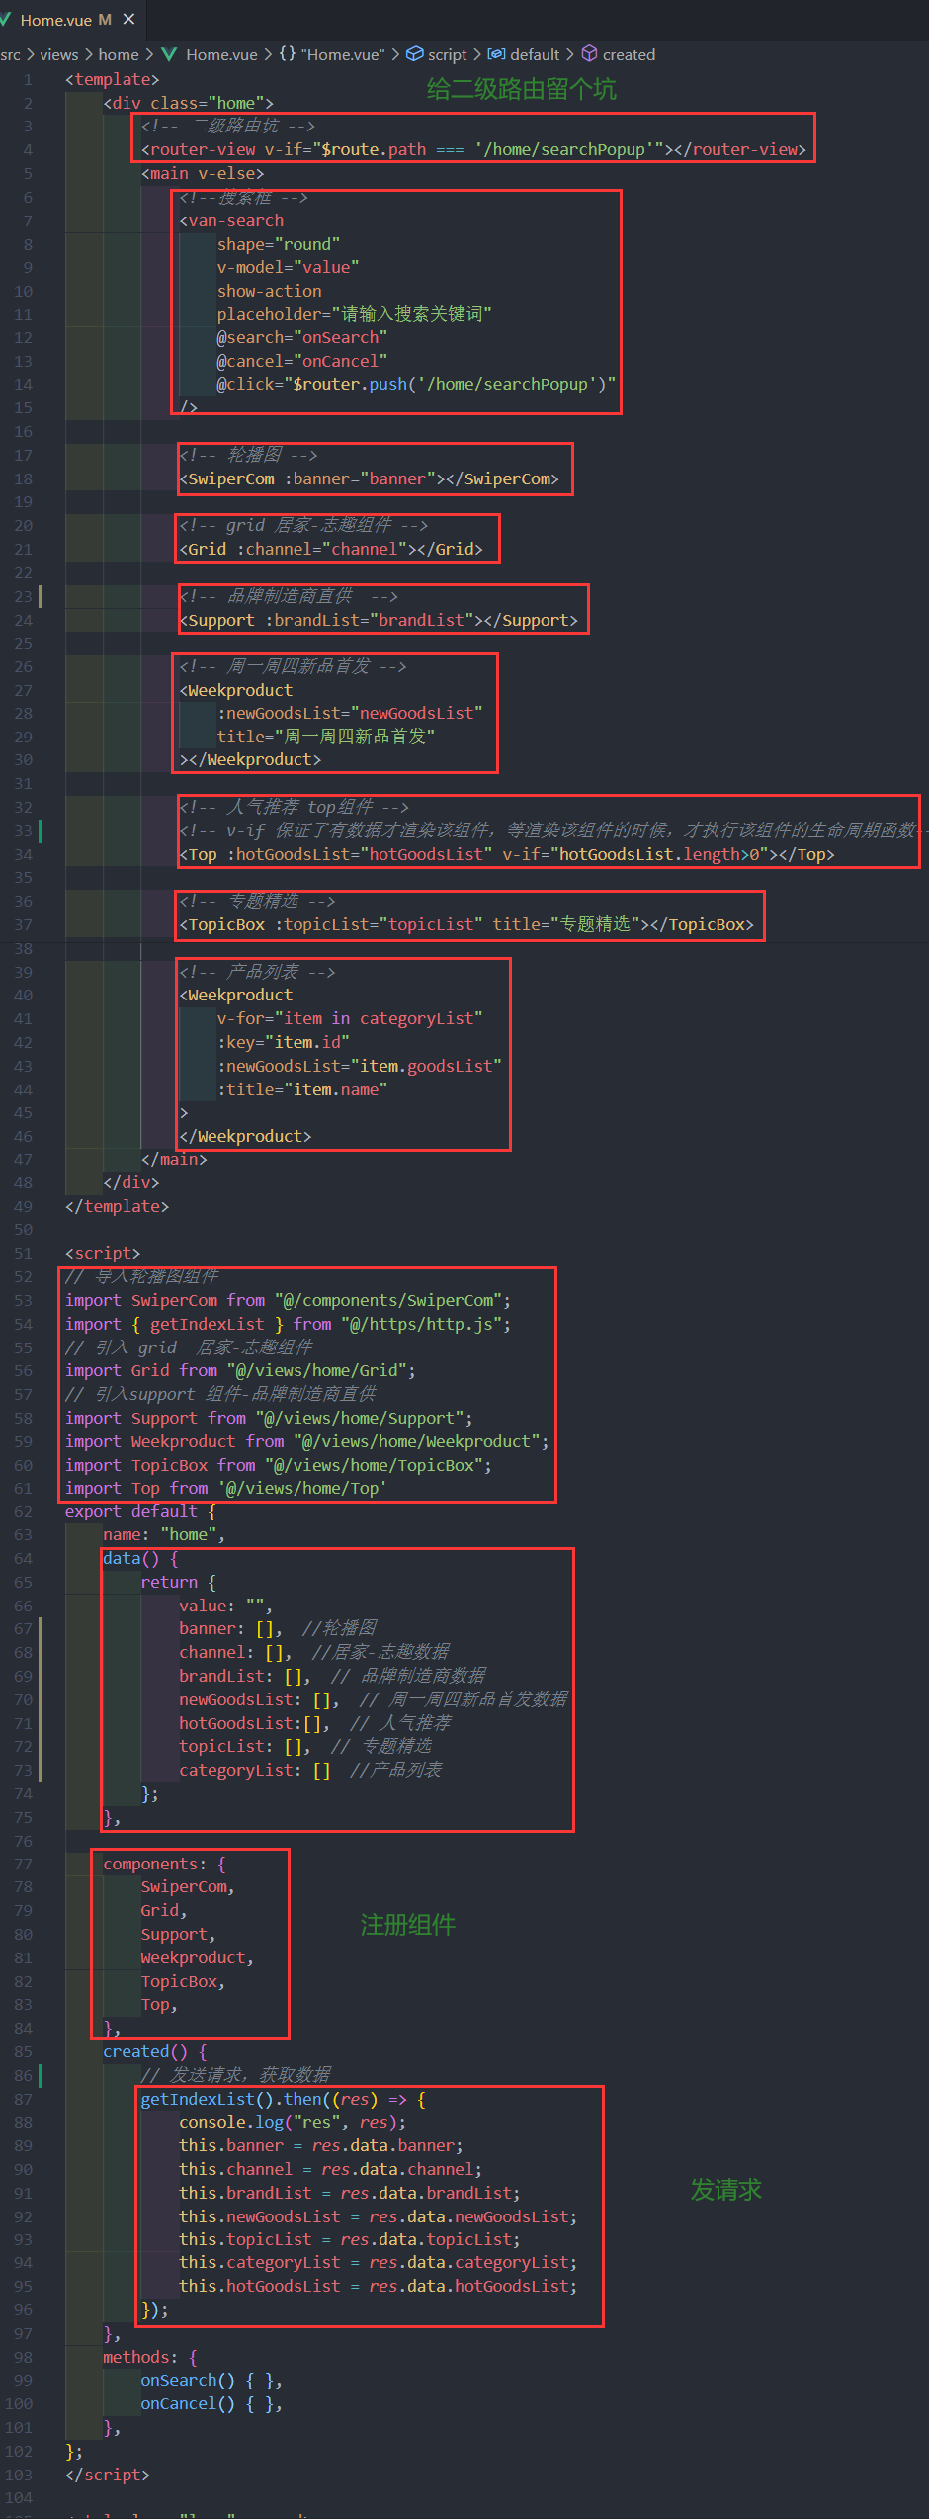Click the import TopicBox statement
This screenshot has width=929, height=2519.
(x=279, y=1465)
